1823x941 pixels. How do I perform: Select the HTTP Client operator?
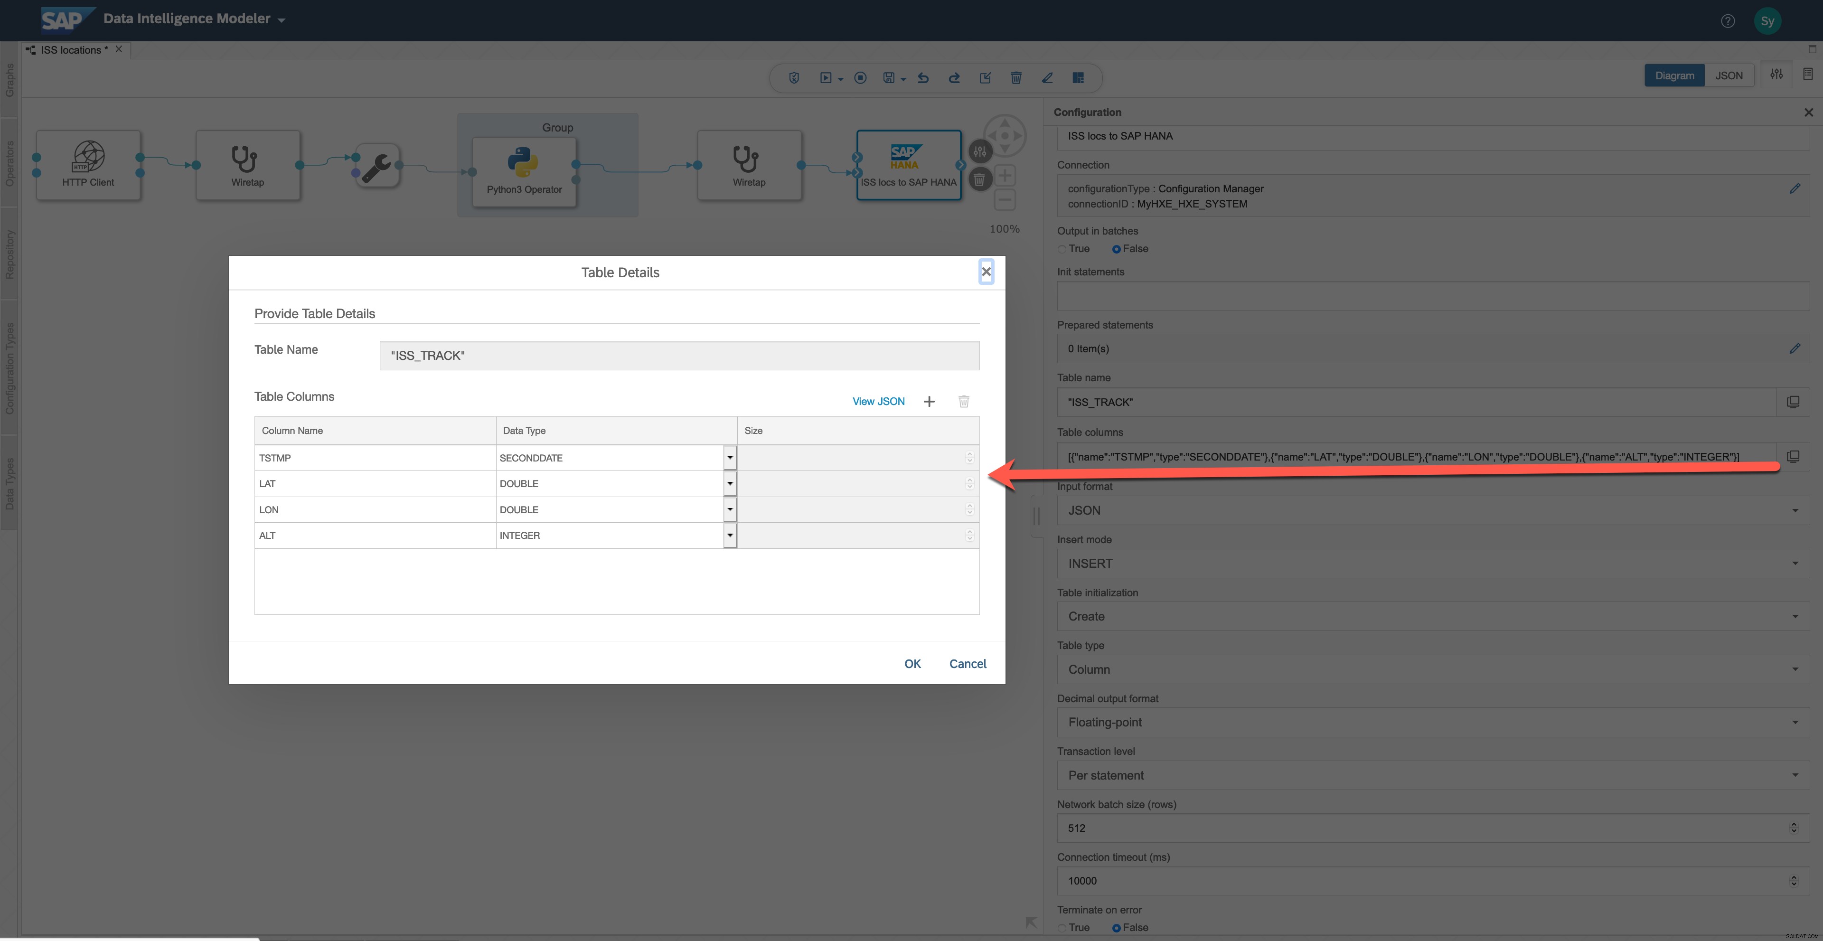(88, 165)
